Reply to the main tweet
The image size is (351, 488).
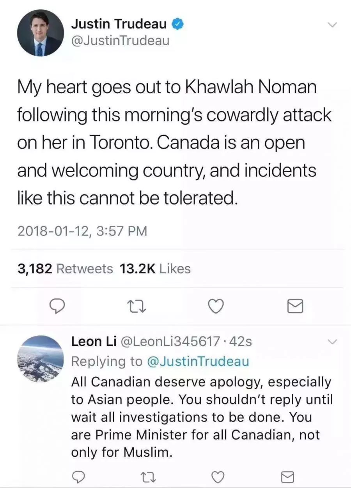click(x=58, y=306)
